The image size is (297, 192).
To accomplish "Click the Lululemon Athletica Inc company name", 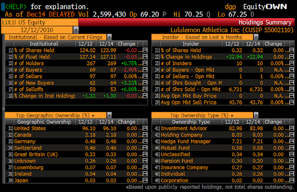I will pos(205,30).
